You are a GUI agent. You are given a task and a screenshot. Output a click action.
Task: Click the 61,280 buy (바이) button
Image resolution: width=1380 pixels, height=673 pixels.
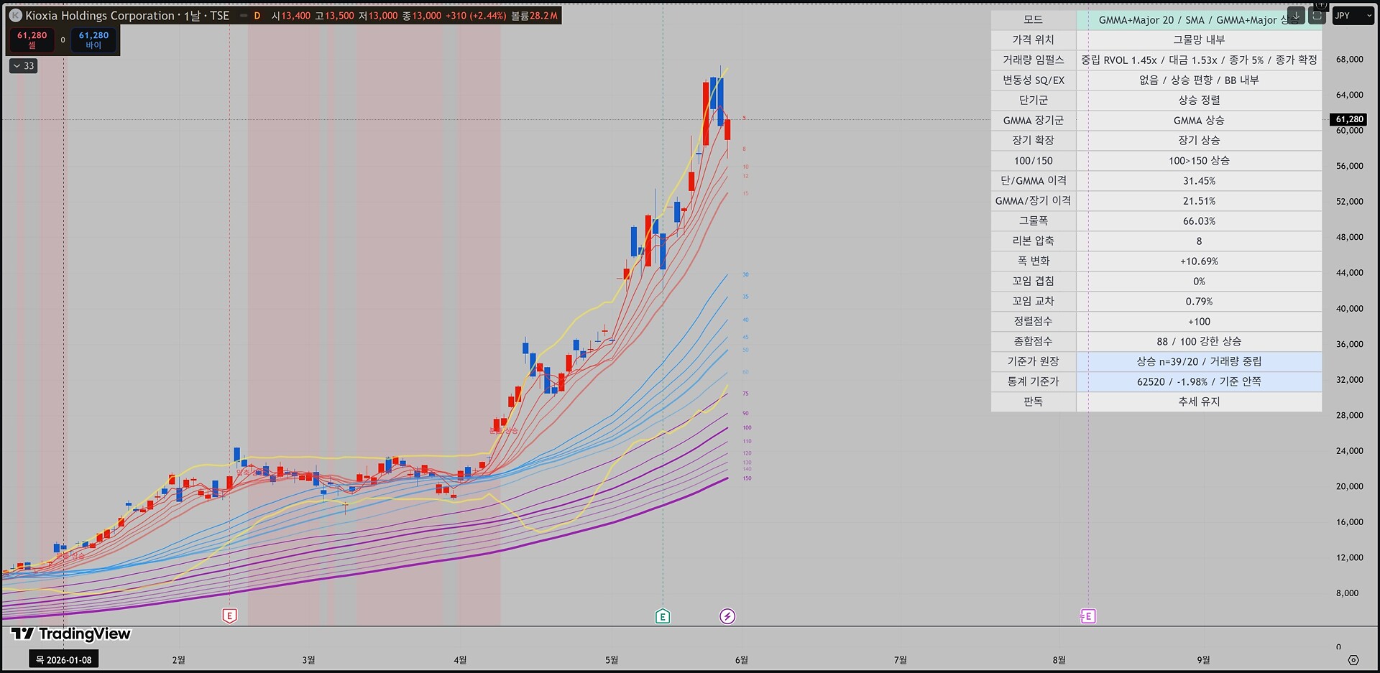coord(93,40)
